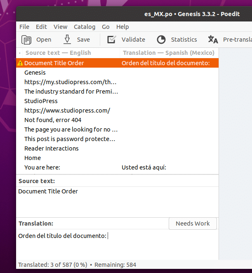Select the StudioPress string row
This screenshot has width=252, height=273.
(x=118, y=101)
